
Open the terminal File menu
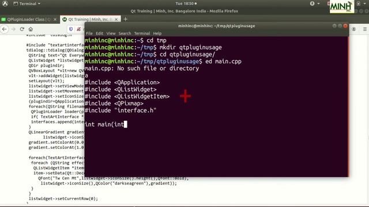click(x=89, y=33)
